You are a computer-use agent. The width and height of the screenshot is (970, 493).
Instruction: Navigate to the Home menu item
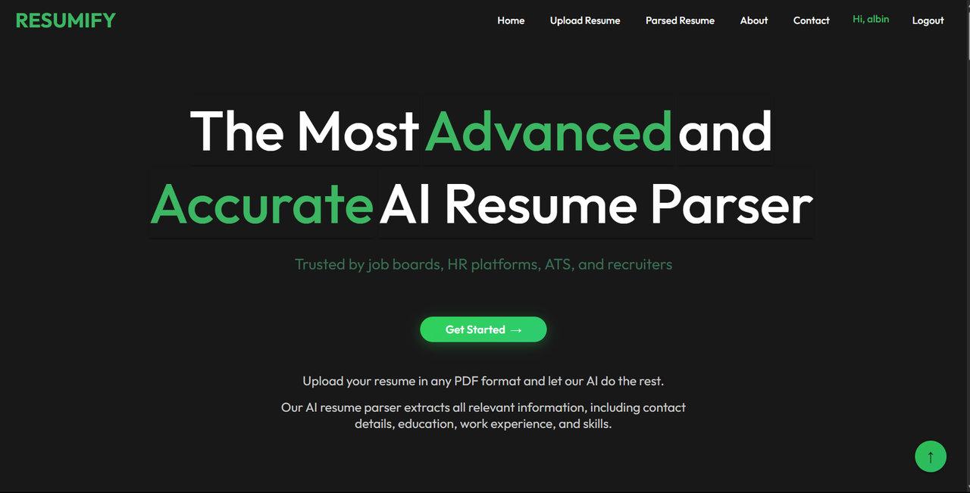[511, 20]
